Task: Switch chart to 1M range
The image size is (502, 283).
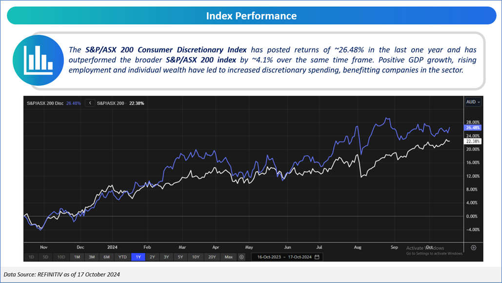Action: (x=77, y=257)
